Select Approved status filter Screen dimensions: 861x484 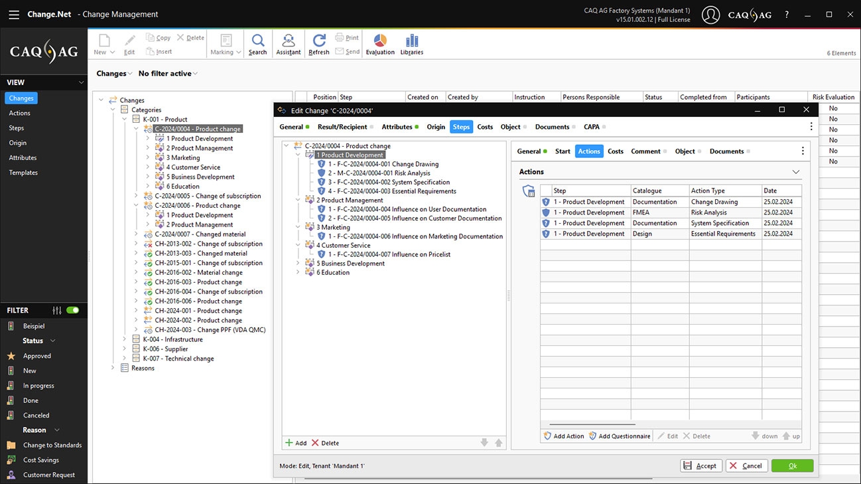click(x=36, y=356)
